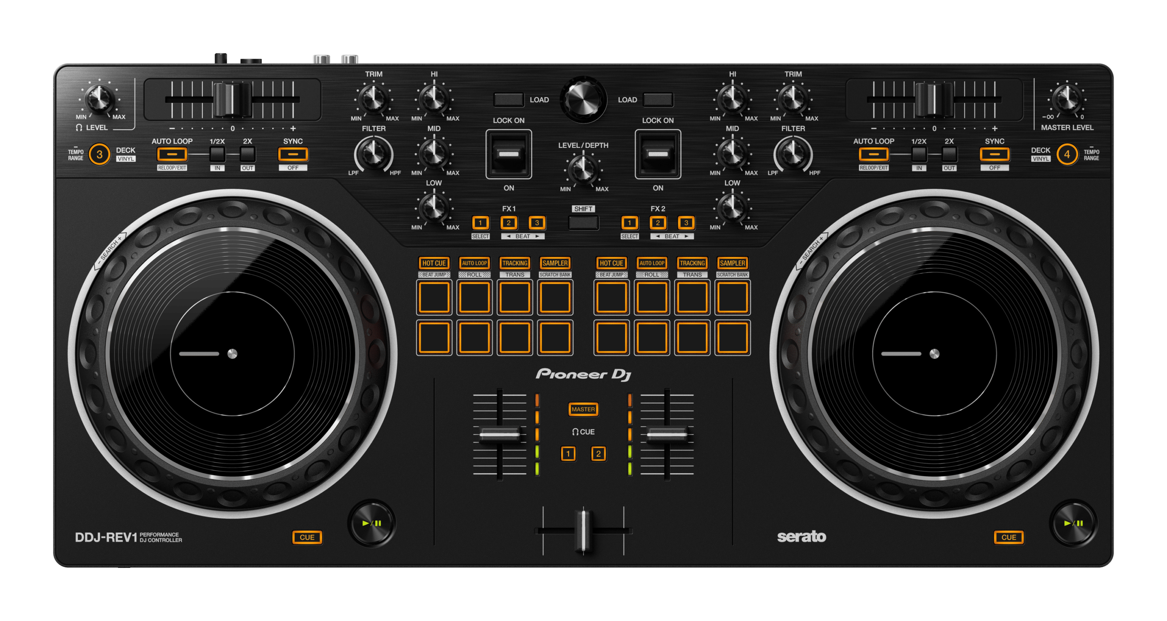This screenshot has height=621, width=1167.
Task: Select FX 1 button labeled 1
Action: [480, 223]
